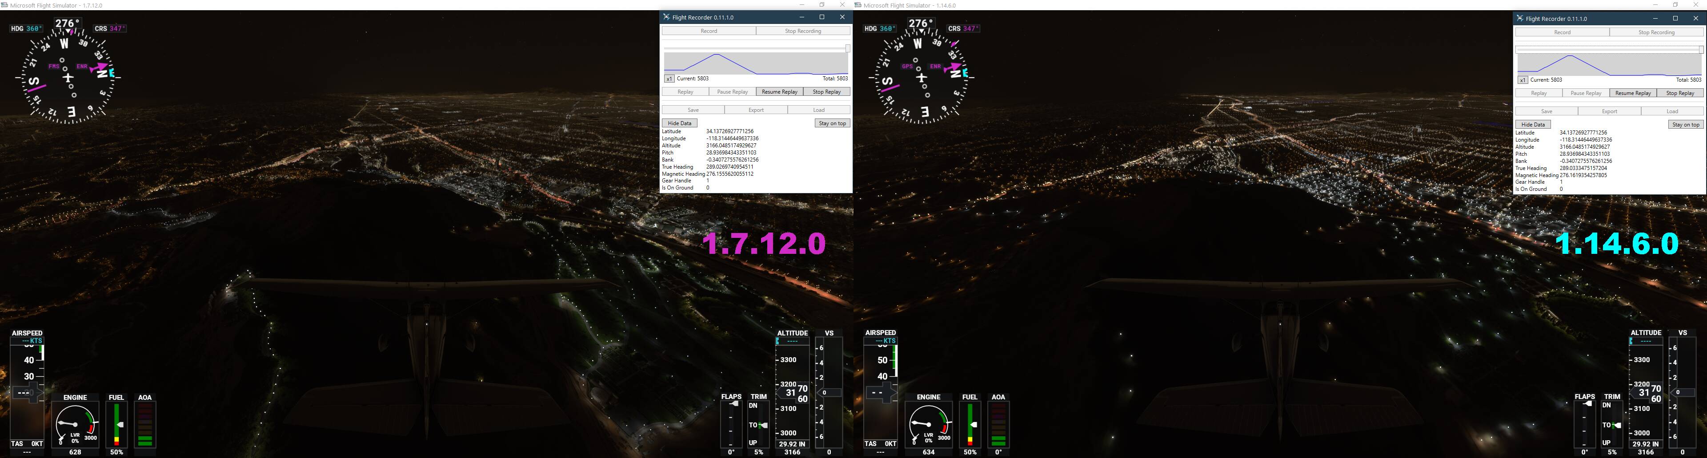Click the x1 speed button in the 1.14.6.0 recorder
Screen dimensions: 1707x458
tap(1523, 80)
